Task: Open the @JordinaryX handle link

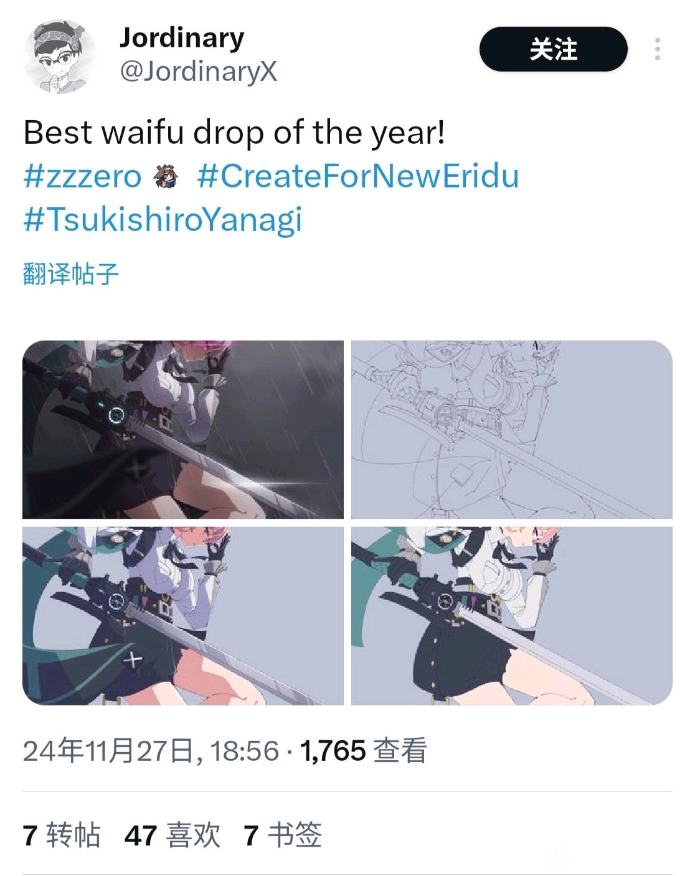Action: point(198,72)
